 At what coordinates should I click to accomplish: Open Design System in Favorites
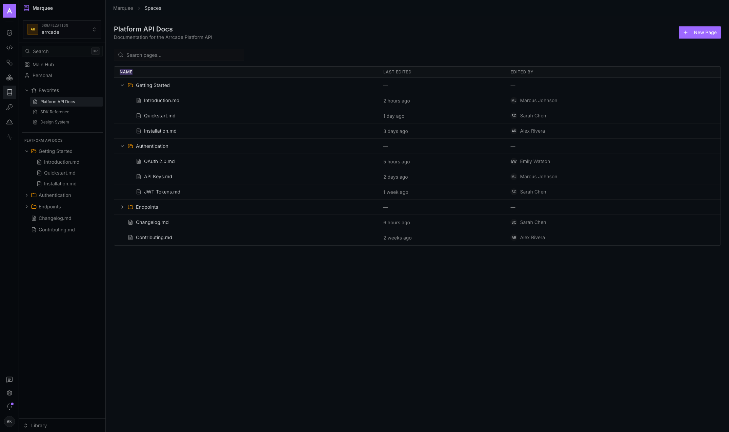(x=66, y=122)
